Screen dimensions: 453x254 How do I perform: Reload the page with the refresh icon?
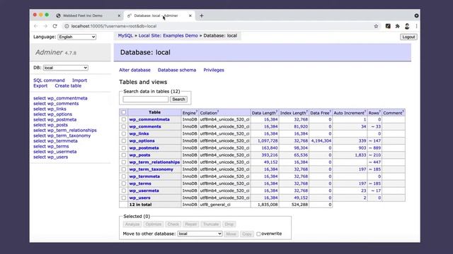click(55, 26)
